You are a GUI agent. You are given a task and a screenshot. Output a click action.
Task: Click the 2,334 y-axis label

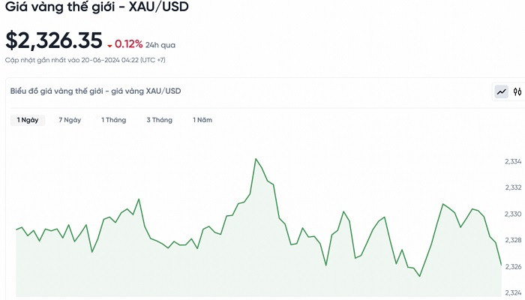click(512, 162)
